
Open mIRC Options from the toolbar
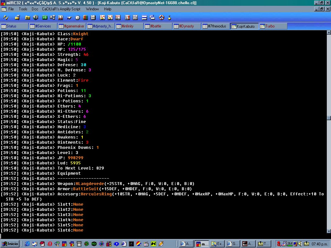(x=17, y=17)
